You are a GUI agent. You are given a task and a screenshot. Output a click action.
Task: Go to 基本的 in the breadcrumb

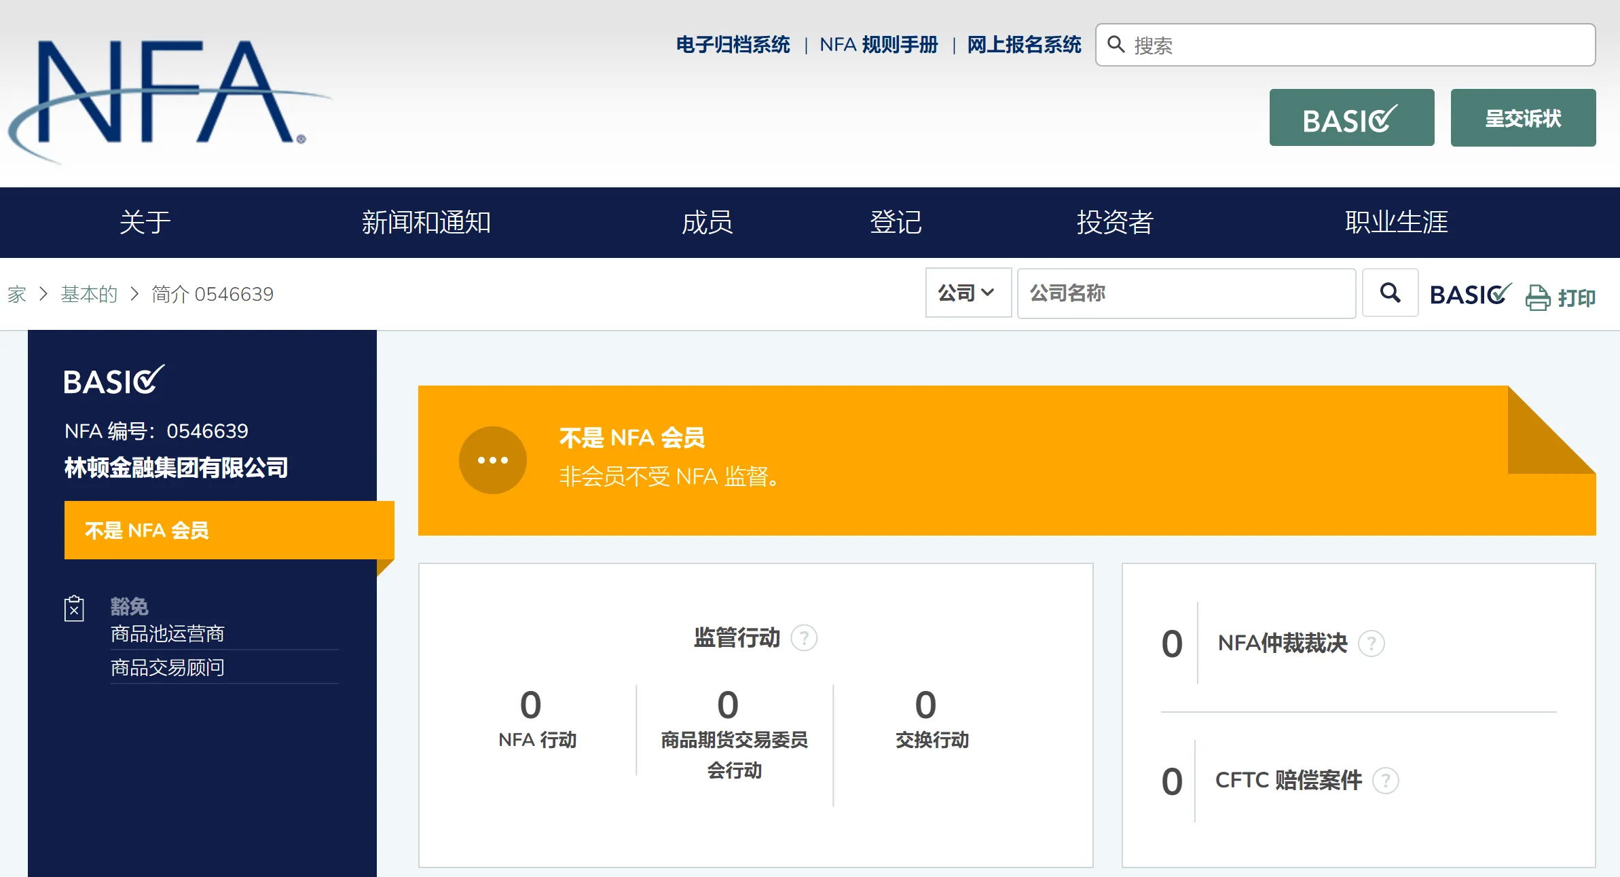click(x=89, y=294)
